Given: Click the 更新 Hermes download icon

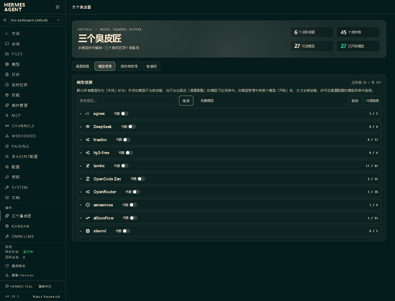Looking at the screenshot, I should (x=7, y=275).
